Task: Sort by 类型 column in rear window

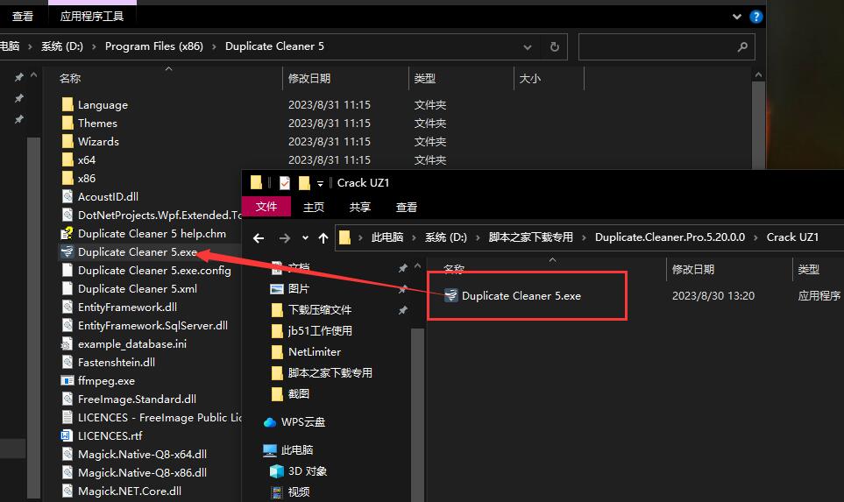Action: pyautogui.click(x=425, y=79)
